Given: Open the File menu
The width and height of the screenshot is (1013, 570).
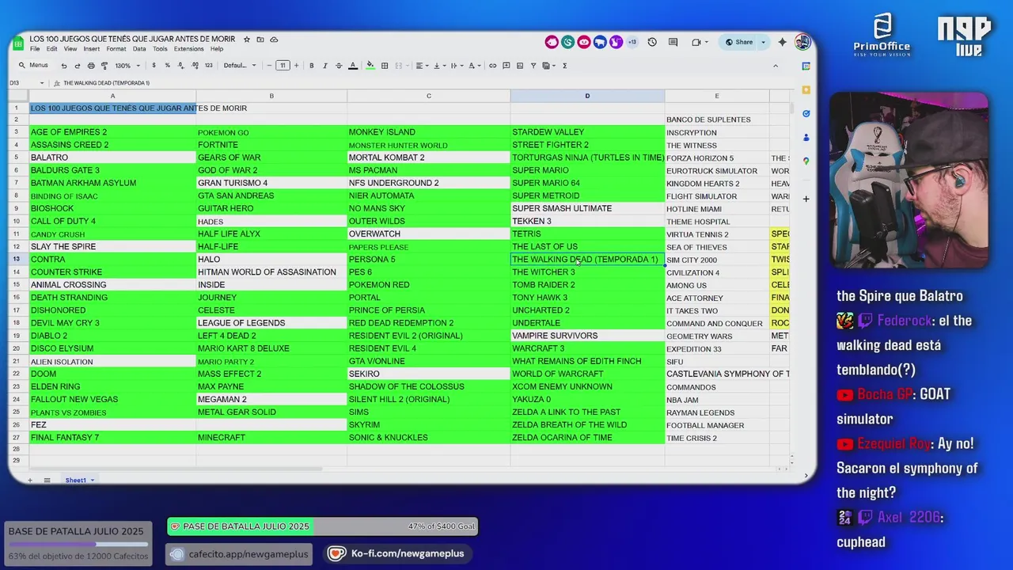Looking at the screenshot, I should click(x=35, y=49).
